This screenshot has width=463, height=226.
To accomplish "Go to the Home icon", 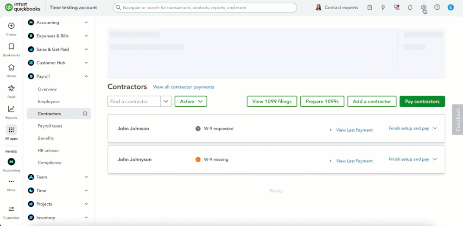I will point(11,67).
